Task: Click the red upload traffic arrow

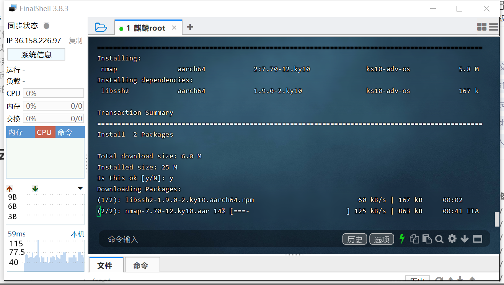Action: [x=10, y=189]
